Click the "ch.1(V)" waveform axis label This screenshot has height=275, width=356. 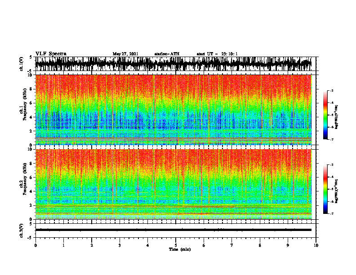click(x=22, y=64)
